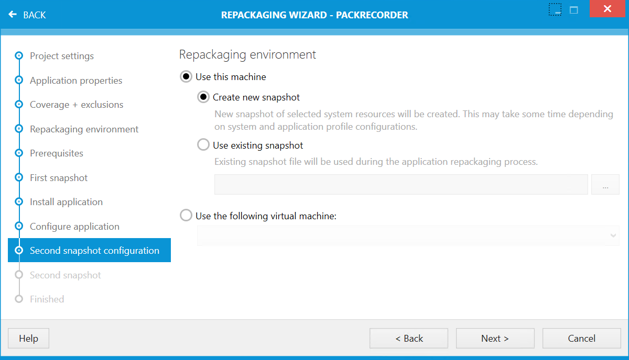This screenshot has width=629, height=360.
Task: Open the virtual machine dropdown list
Action: click(612, 235)
